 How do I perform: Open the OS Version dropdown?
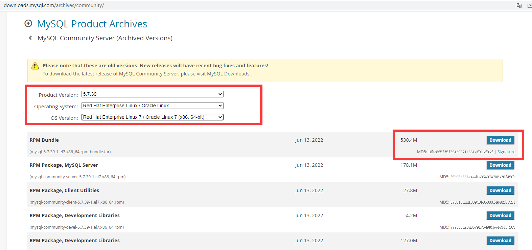pos(153,117)
